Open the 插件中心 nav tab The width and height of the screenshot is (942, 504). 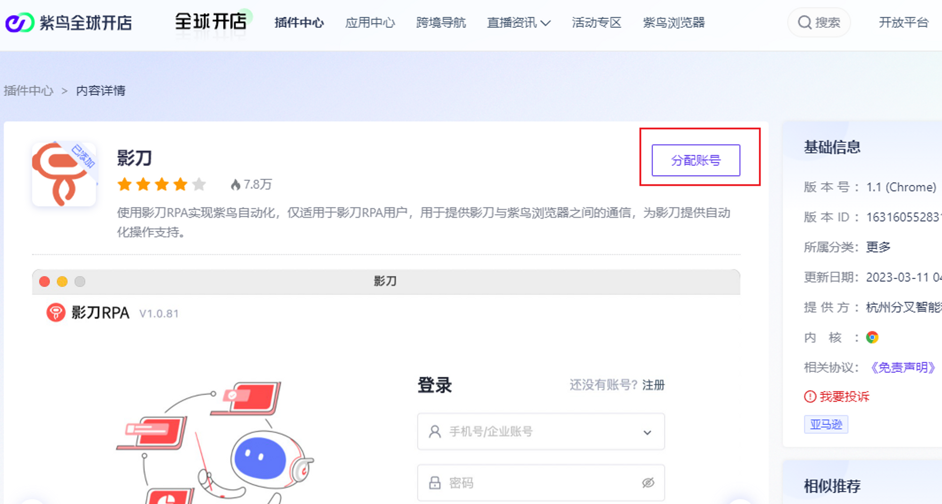point(299,23)
